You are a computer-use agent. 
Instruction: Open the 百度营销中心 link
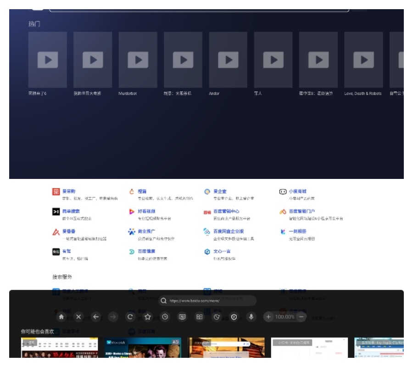(226, 211)
